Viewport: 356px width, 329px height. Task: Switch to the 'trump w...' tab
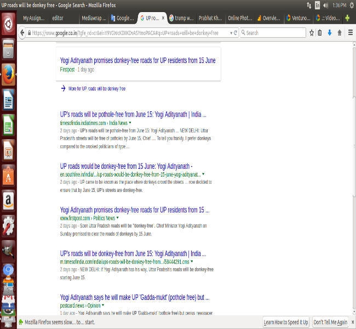pyautogui.click(x=181, y=18)
